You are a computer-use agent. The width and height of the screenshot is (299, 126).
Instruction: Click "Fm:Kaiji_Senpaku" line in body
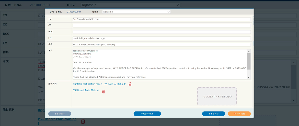point(82,54)
